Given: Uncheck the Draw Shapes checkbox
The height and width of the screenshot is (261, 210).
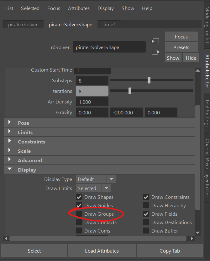Looking at the screenshot, I should pyautogui.click(x=79, y=197).
